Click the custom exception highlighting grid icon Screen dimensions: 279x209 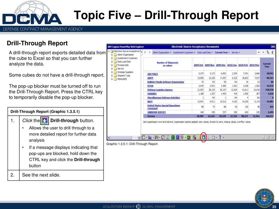195,137
